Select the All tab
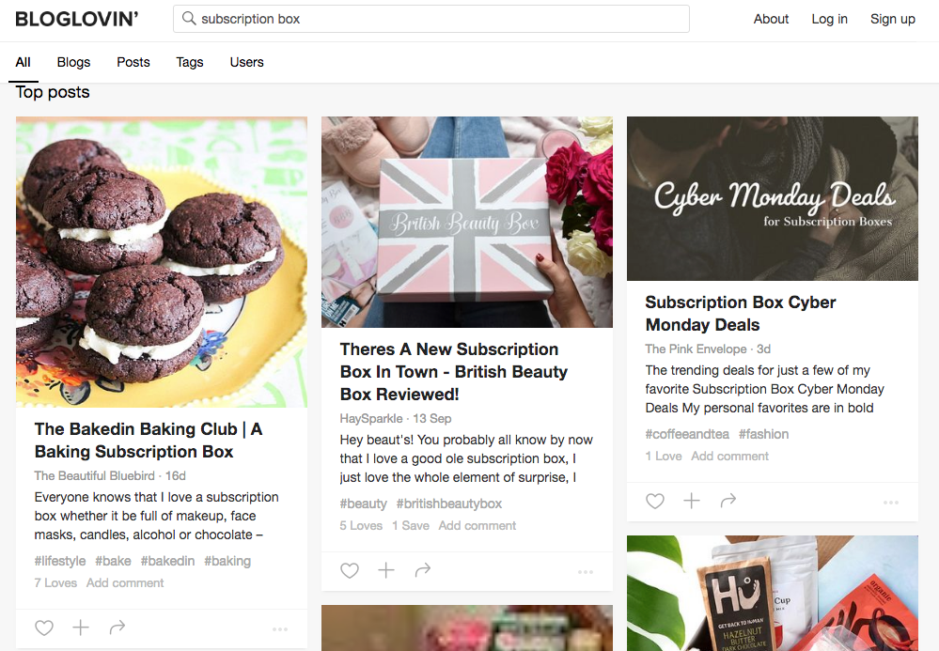The image size is (939, 651). 23,62
